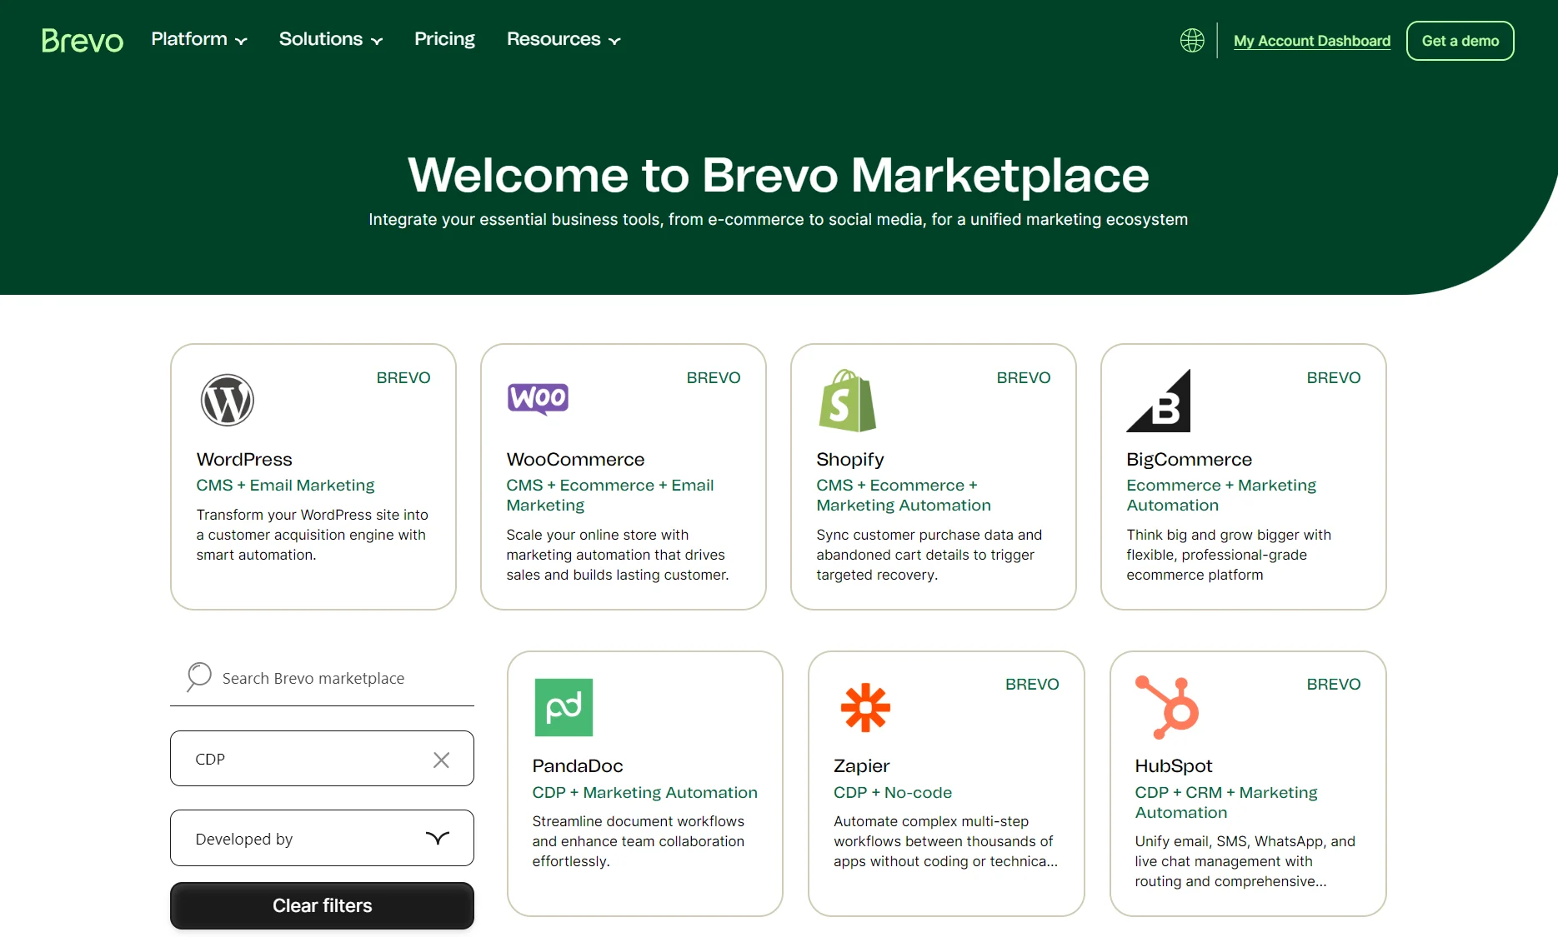This screenshot has height=937, width=1558.
Task: Click "Transform your WordPress site" description
Action: pos(313,535)
